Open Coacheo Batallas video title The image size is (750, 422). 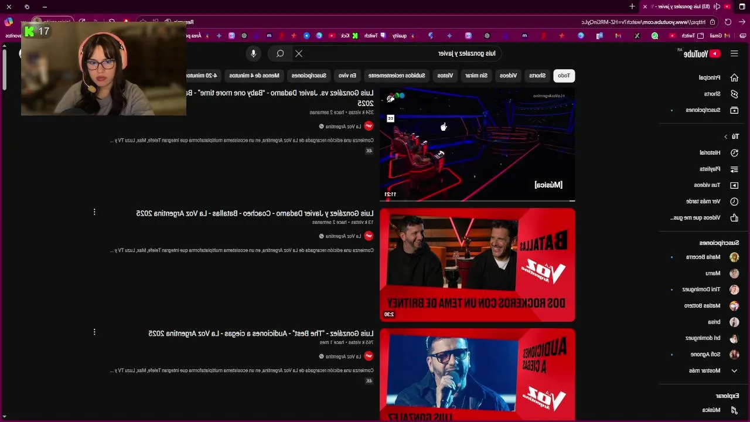point(255,213)
